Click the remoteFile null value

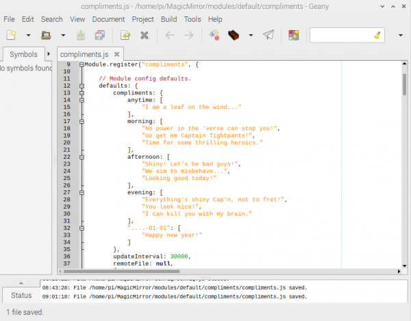point(163,264)
